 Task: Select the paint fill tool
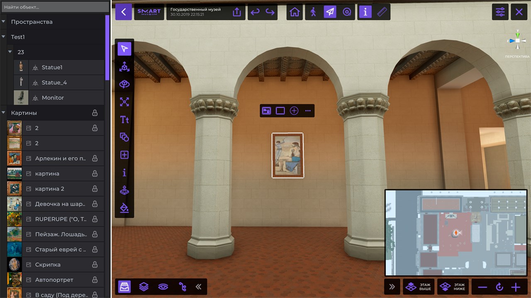click(124, 208)
